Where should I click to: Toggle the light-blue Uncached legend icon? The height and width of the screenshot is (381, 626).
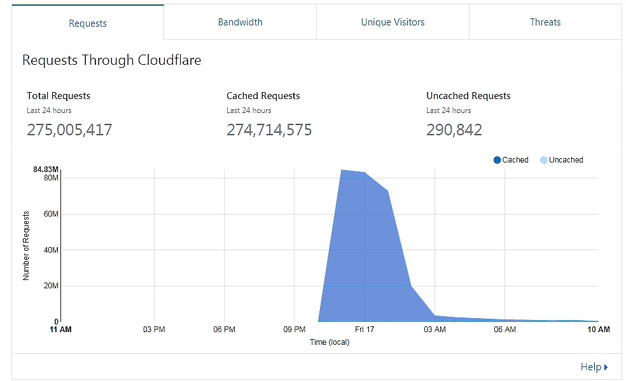544,159
